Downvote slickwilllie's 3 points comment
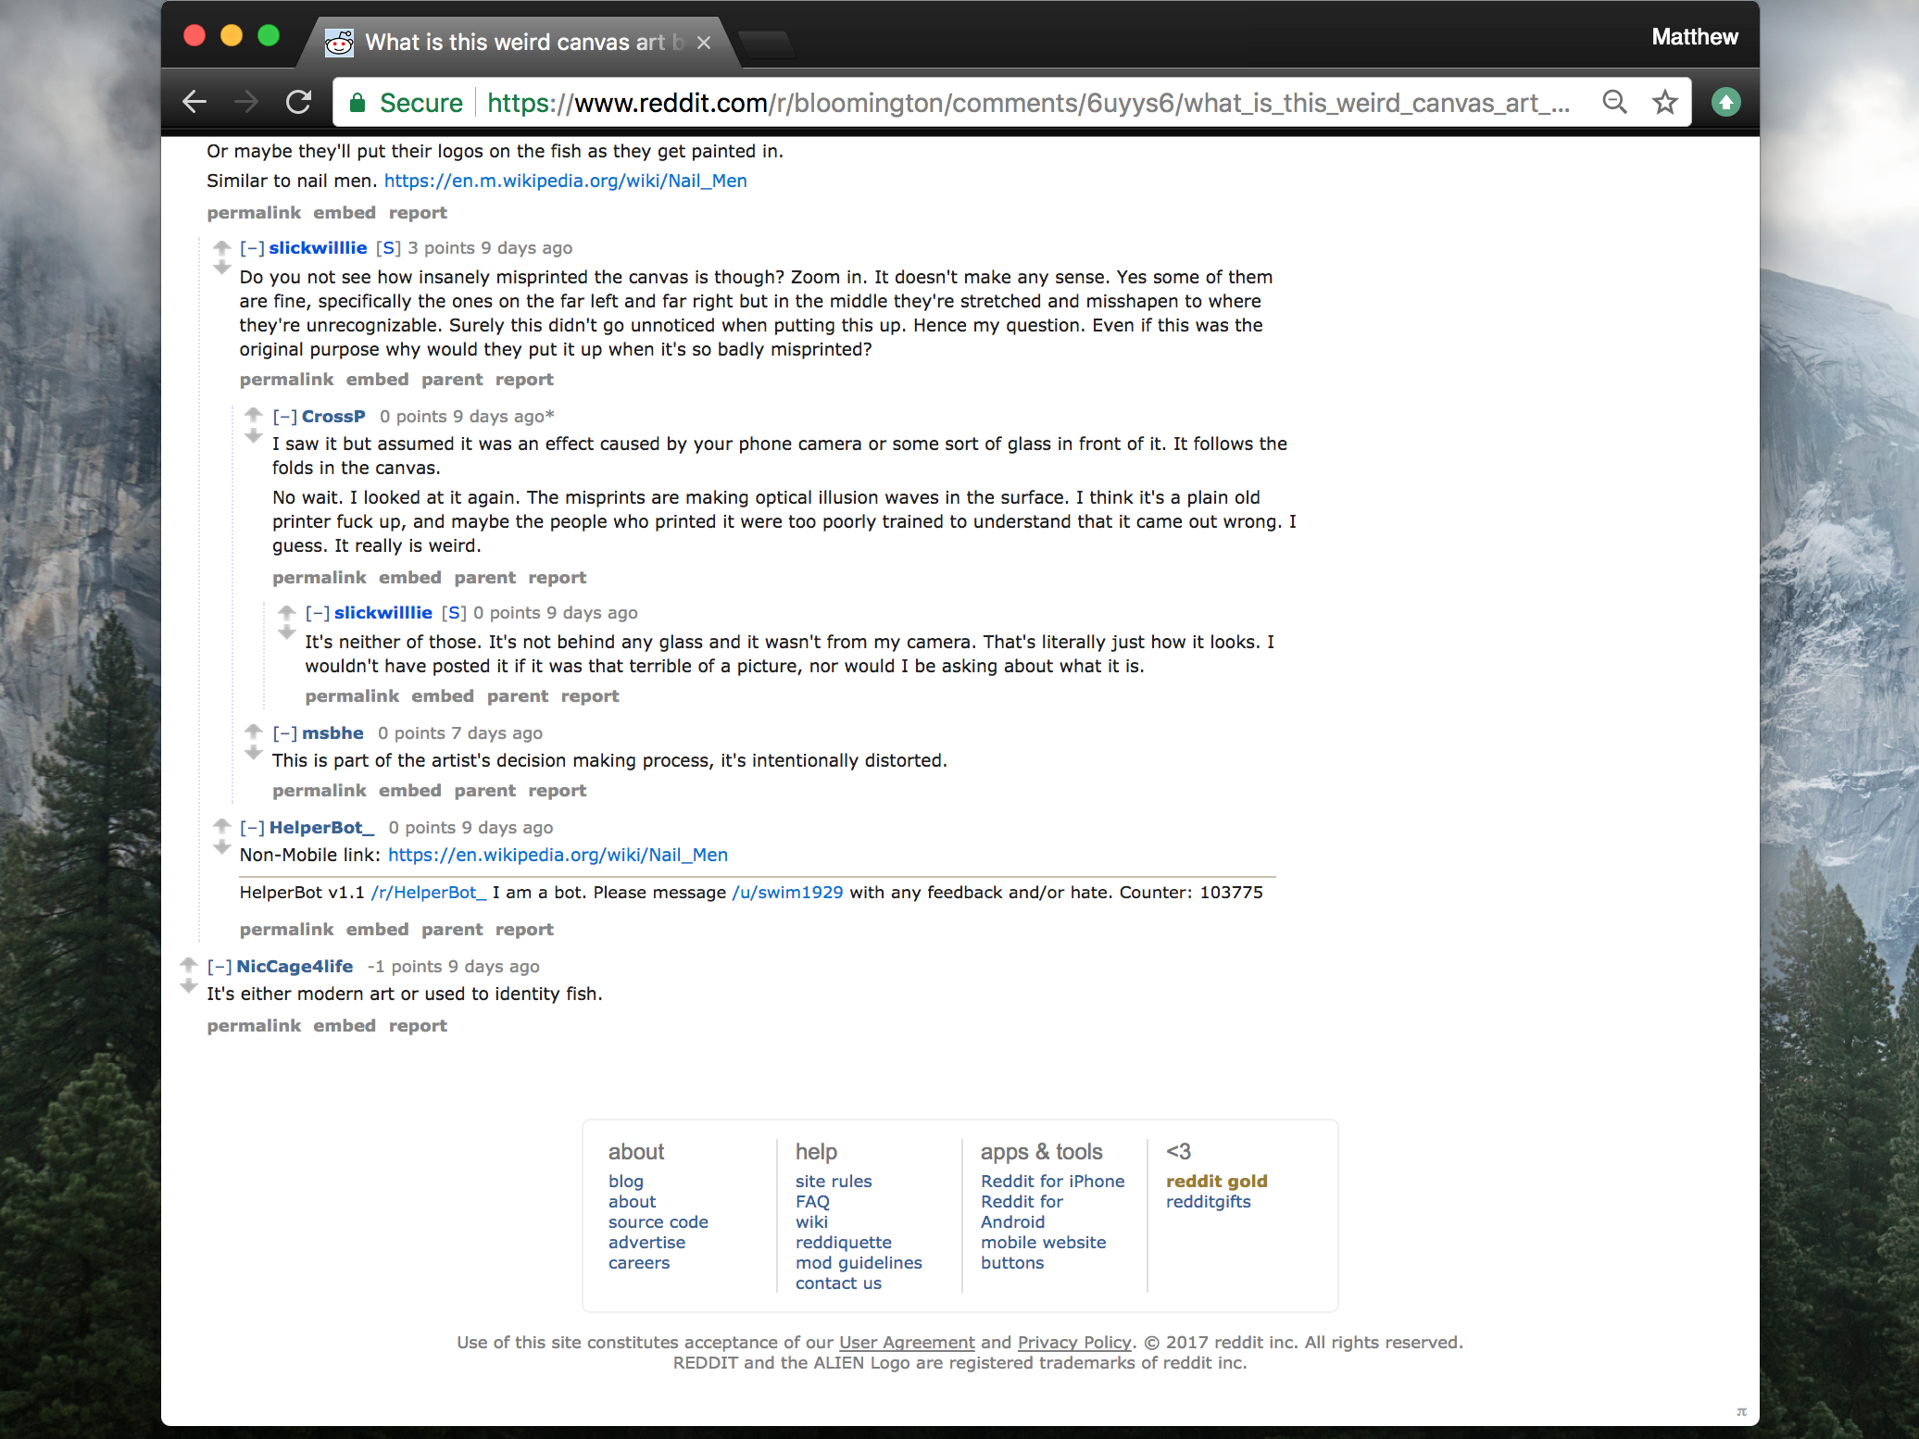This screenshot has height=1439, width=1919. tap(222, 268)
